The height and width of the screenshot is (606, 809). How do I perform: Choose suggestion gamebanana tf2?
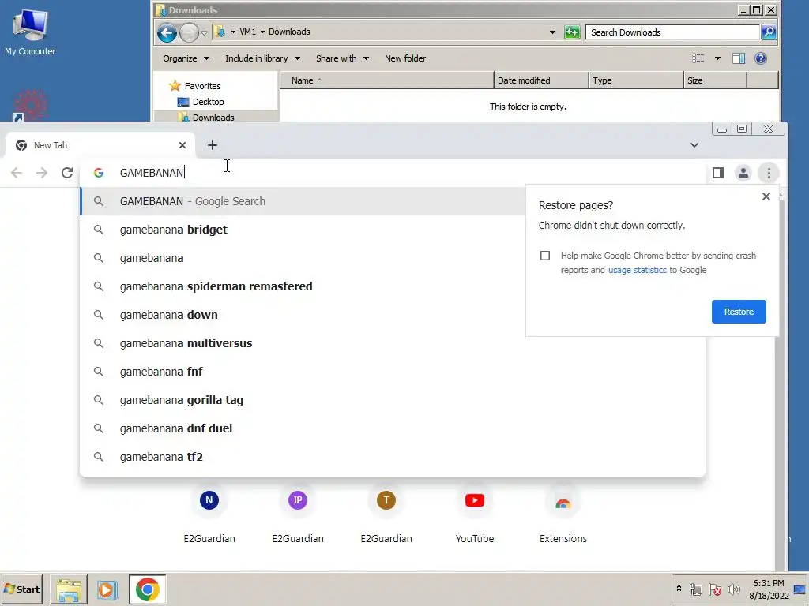tap(393, 457)
